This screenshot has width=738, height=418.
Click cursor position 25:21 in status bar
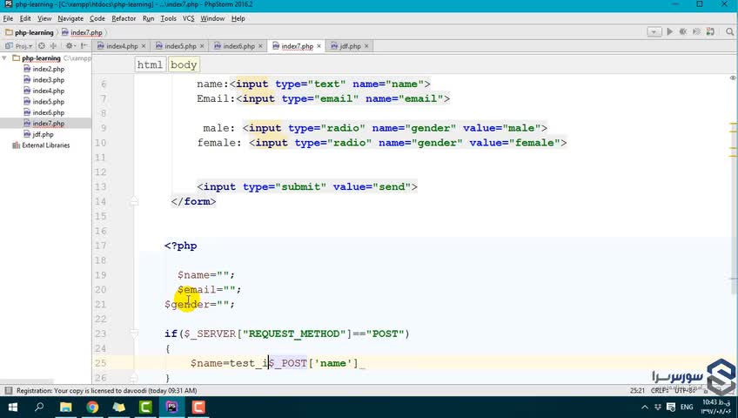click(x=637, y=390)
